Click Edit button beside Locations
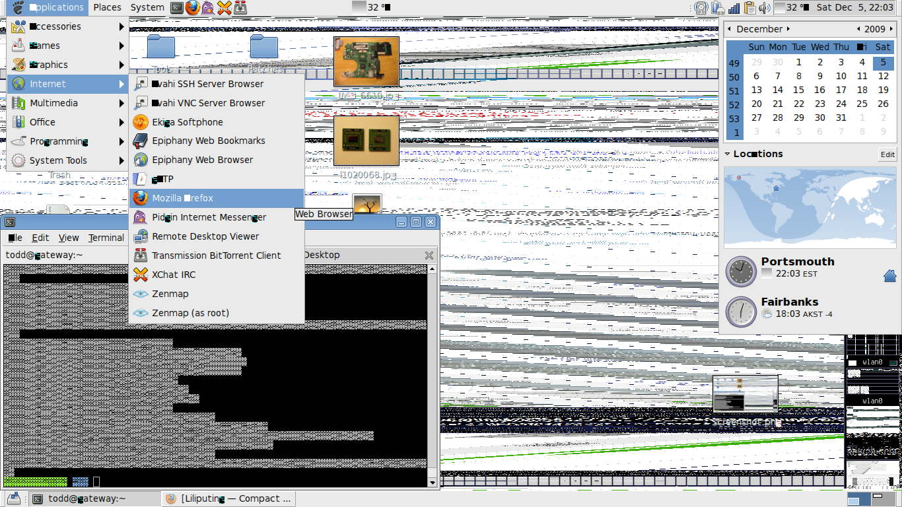Screen dimensions: 902x507 [887, 154]
